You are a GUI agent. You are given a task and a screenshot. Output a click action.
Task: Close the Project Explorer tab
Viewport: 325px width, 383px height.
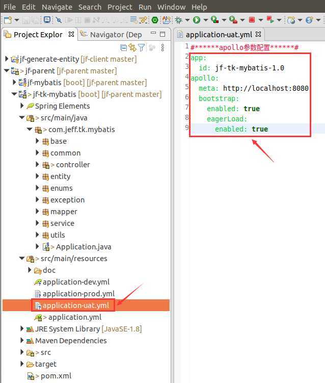click(71, 34)
